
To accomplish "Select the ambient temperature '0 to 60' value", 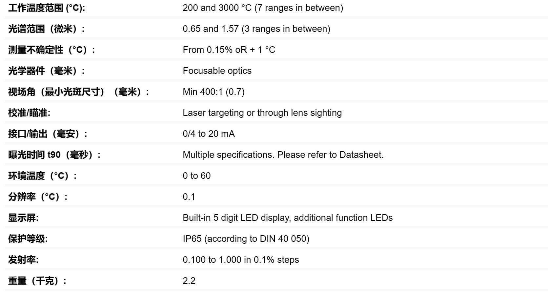I will pyautogui.click(x=197, y=176).
